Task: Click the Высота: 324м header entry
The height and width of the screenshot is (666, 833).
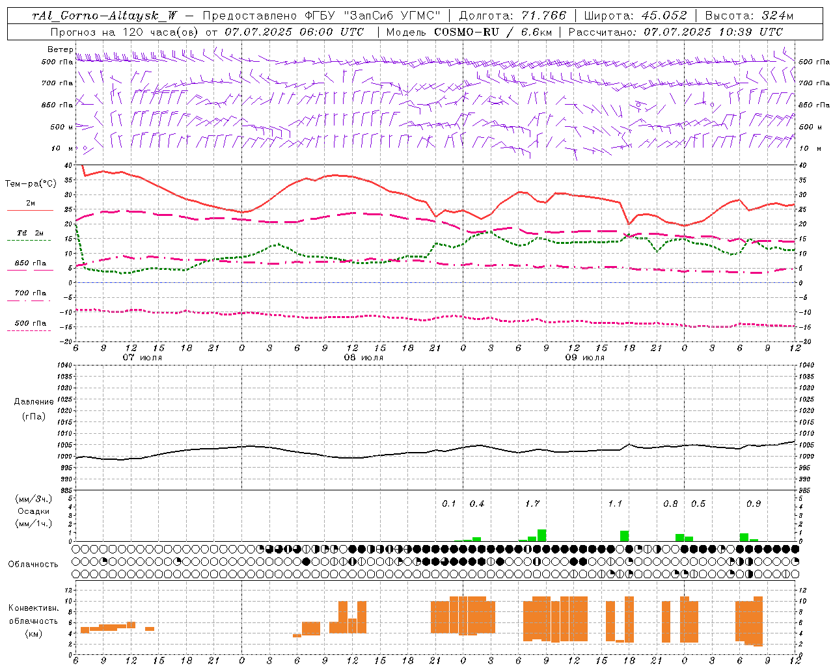Action: [x=750, y=16]
